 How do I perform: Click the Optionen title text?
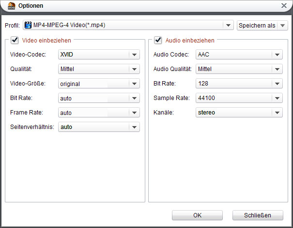click(x=31, y=6)
